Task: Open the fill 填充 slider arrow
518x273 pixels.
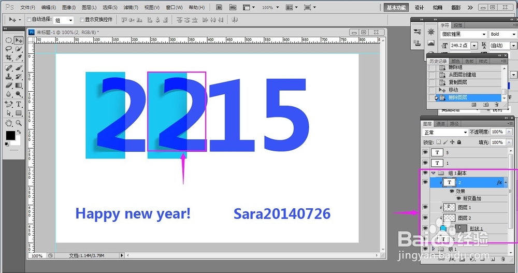Action: [x=509, y=142]
